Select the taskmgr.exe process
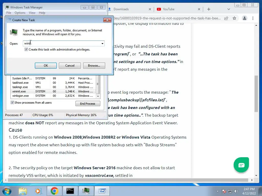262x196 pixels. click(53, 87)
